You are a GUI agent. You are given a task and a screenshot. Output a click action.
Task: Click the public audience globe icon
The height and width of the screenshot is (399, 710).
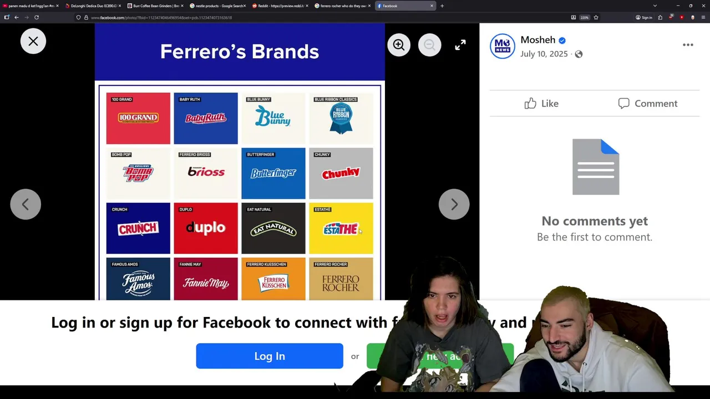click(579, 54)
